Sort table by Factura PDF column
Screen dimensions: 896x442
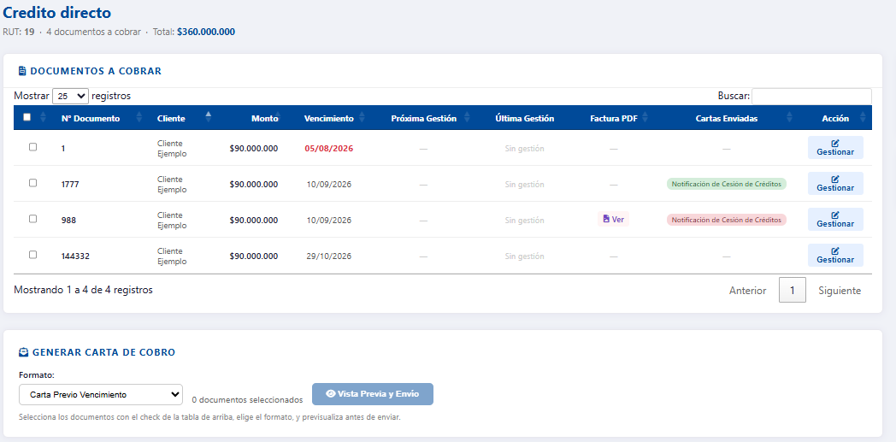(x=614, y=119)
